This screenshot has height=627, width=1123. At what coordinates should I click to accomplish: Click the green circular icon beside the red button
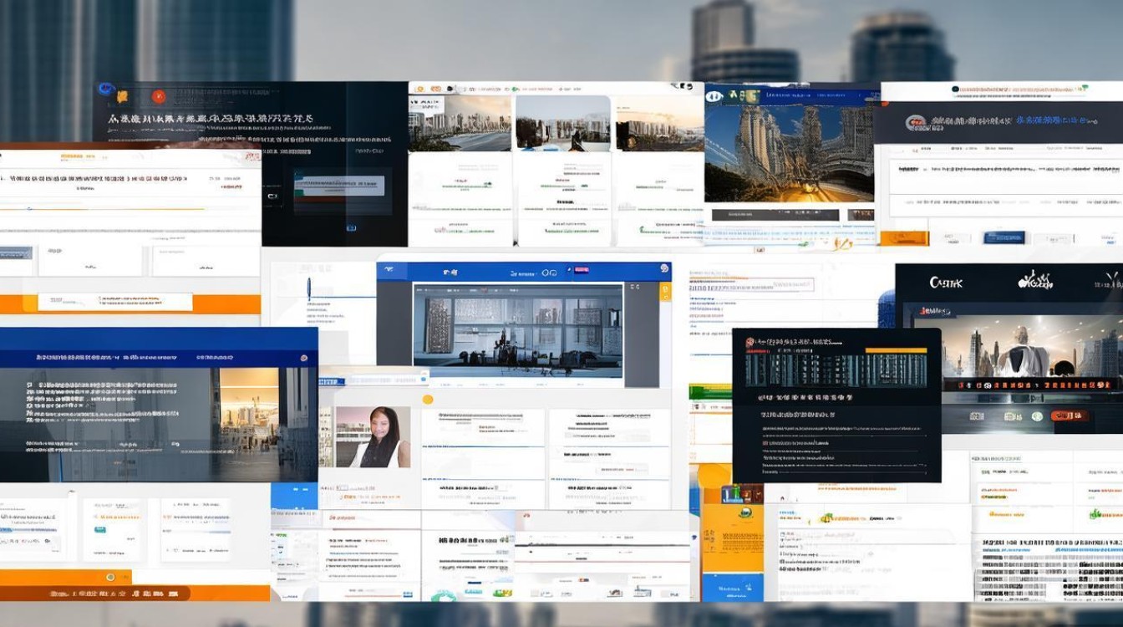click(1036, 415)
